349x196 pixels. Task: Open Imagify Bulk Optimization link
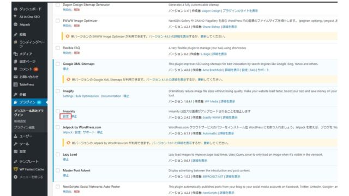pyautogui.click(x=87, y=96)
